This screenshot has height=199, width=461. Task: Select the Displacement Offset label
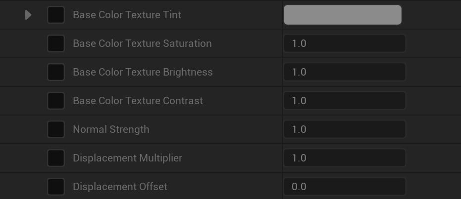120,187
